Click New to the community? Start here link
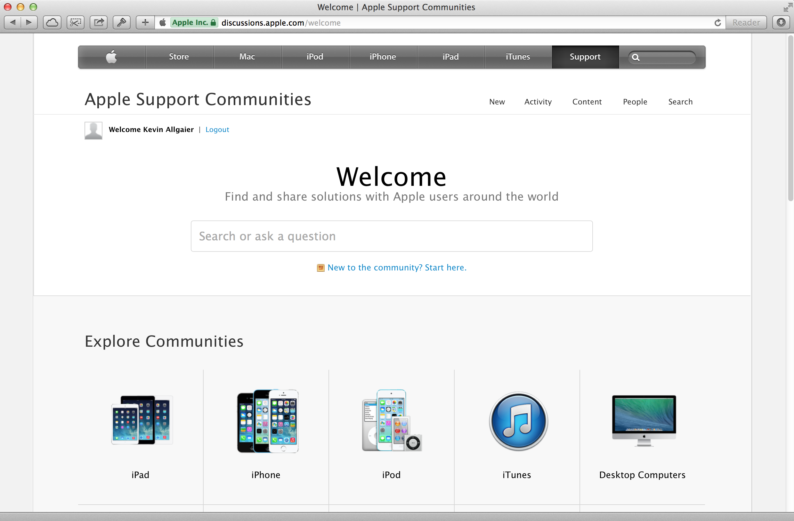 pyautogui.click(x=397, y=268)
